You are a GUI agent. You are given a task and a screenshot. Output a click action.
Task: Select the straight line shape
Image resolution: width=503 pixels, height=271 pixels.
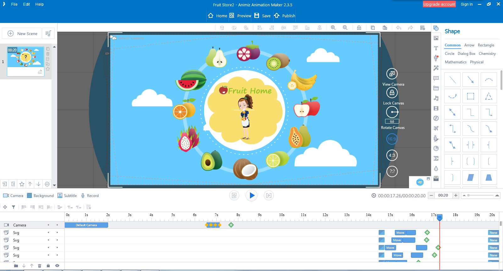click(x=452, y=80)
